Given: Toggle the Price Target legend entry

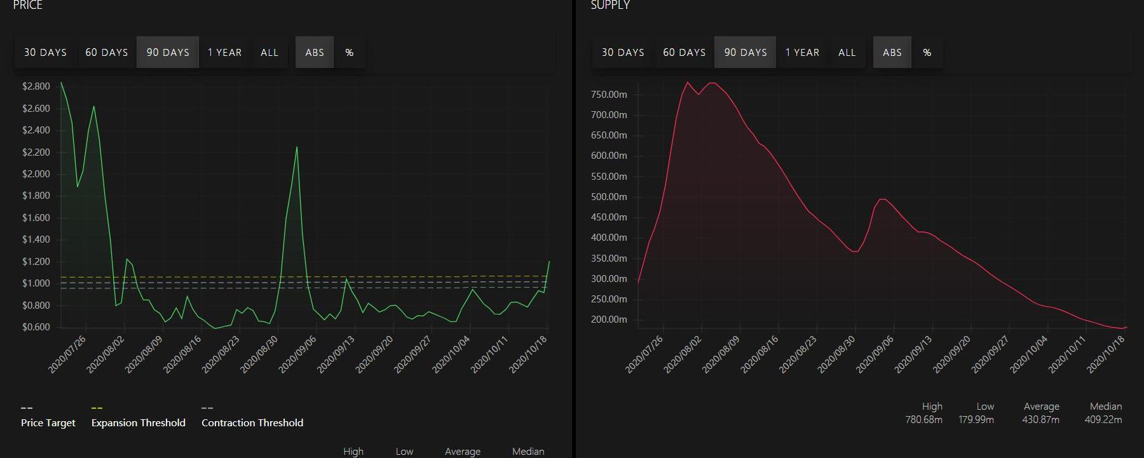Looking at the screenshot, I should [48, 423].
